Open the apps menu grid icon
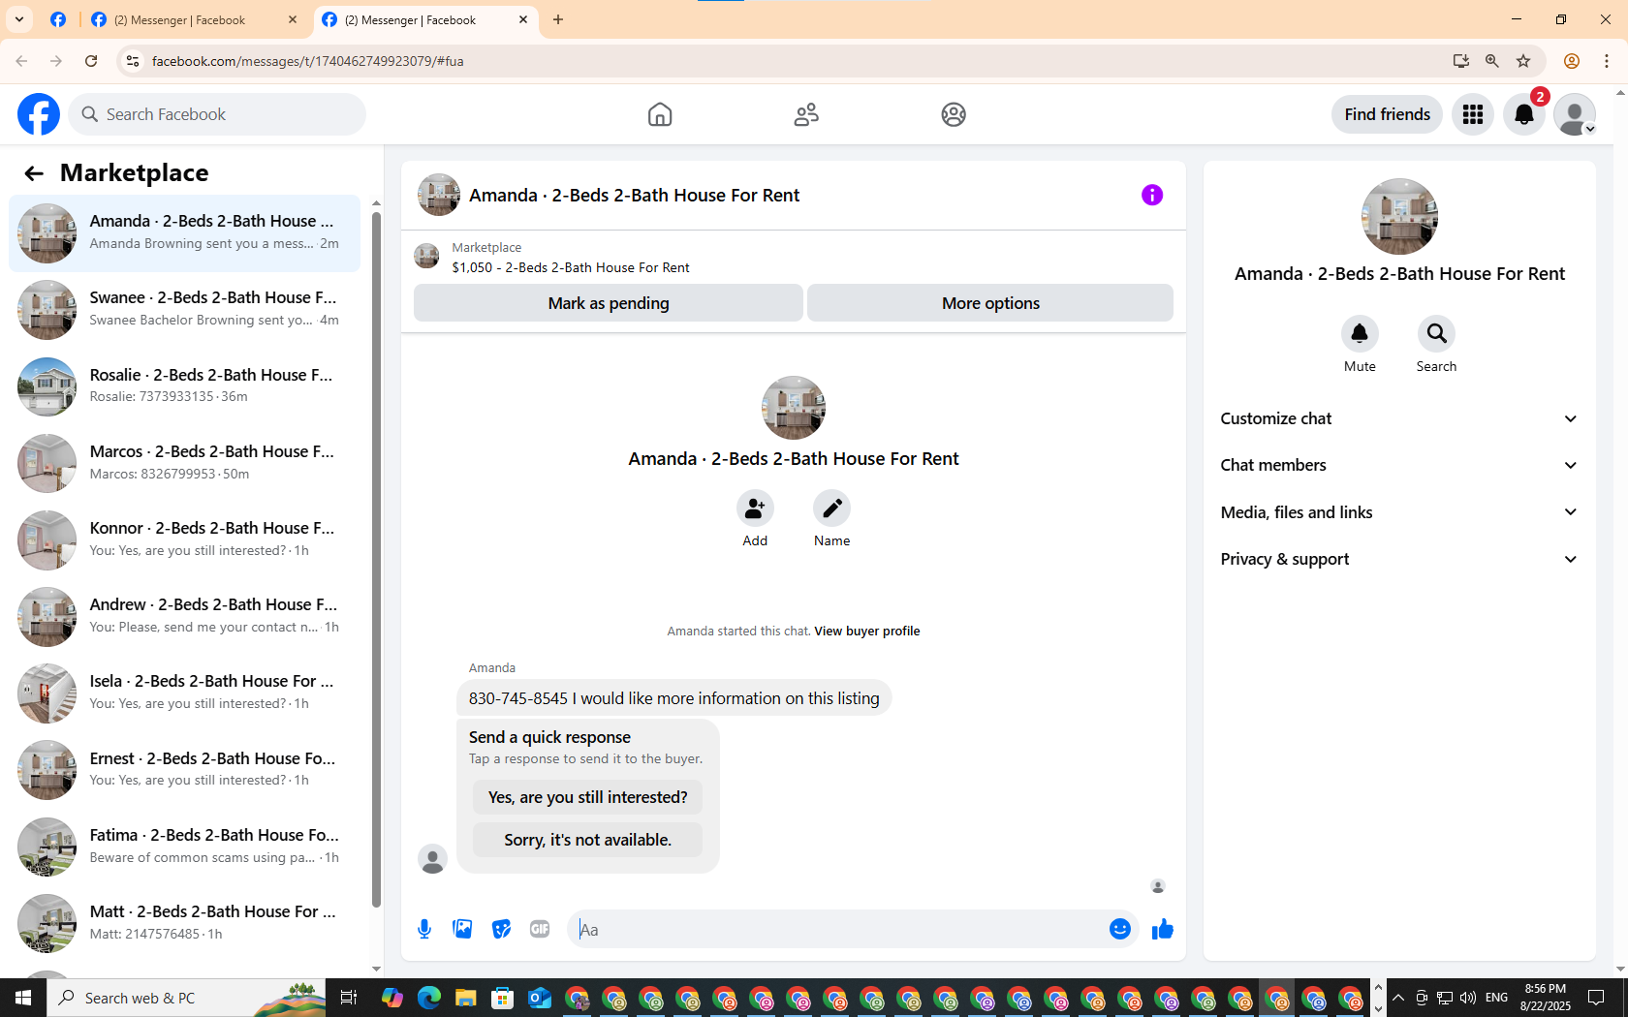 pos(1473,114)
